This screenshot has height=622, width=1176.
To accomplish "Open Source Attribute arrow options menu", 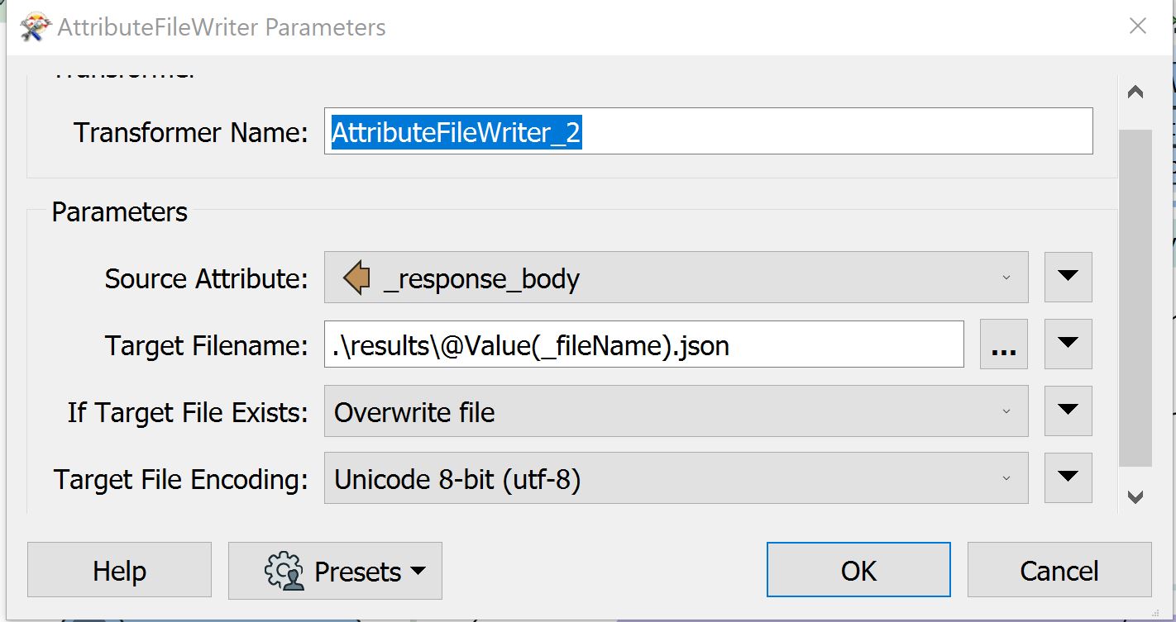I will pyautogui.click(x=1068, y=278).
